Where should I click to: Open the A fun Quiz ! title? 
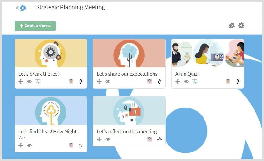(187, 74)
